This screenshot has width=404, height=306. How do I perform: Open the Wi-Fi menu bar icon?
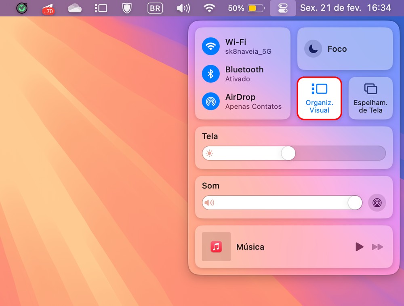tap(209, 8)
